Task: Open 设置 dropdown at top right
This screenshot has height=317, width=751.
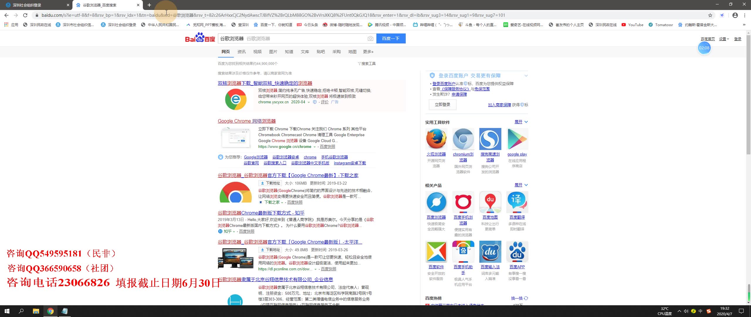Action: coord(724,39)
